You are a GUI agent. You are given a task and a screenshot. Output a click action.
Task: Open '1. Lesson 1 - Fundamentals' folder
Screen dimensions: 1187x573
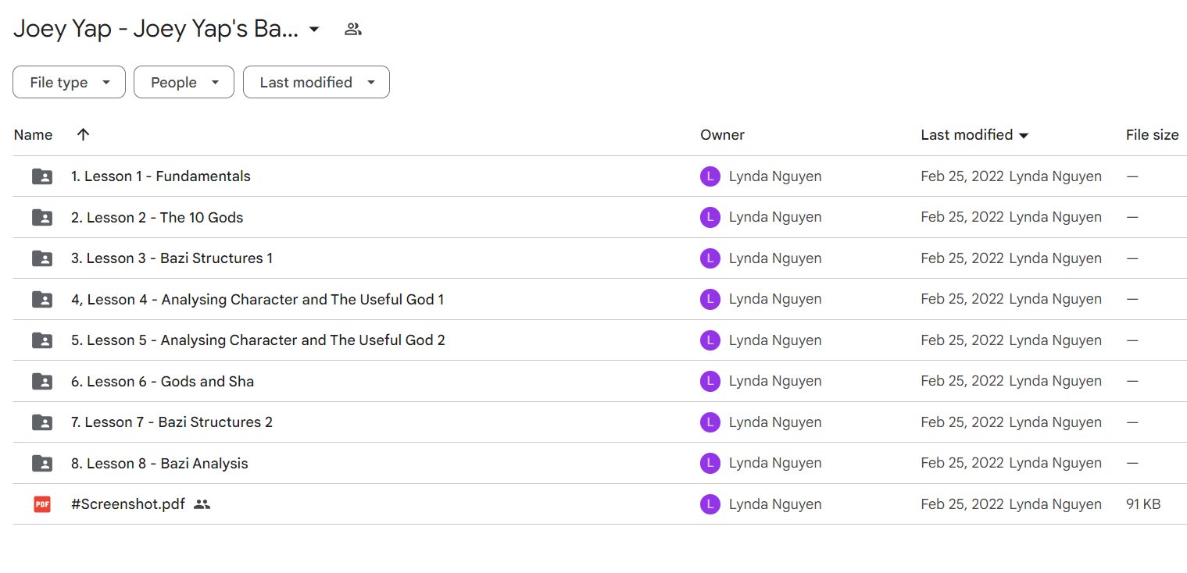[160, 176]
